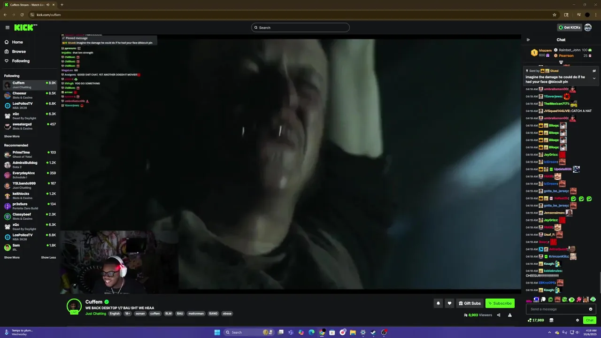Open PrimeTime recommended channel

point(30,154)
